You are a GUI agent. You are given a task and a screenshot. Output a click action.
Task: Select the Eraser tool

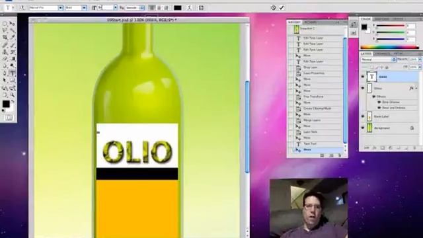coord(5,59)
